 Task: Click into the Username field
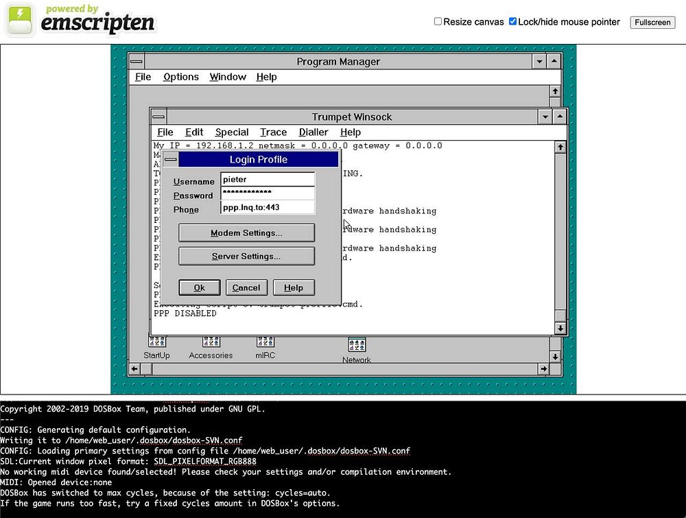click(x=268, y=179)
